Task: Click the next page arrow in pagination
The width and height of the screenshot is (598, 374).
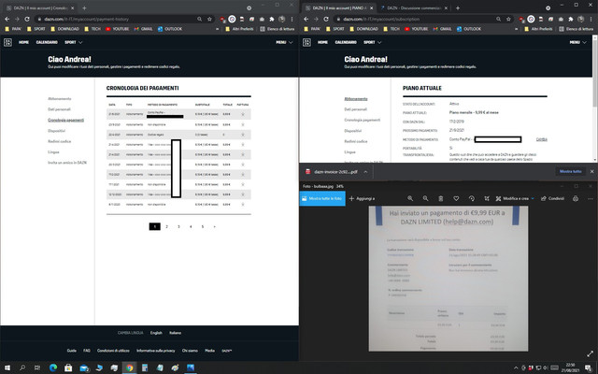Action: tap(215, 226)
